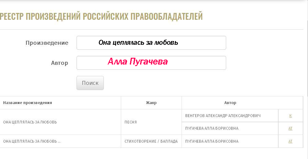Click the Произведение field label
This screenshot has width=308, height=159.
coord(47,43)
